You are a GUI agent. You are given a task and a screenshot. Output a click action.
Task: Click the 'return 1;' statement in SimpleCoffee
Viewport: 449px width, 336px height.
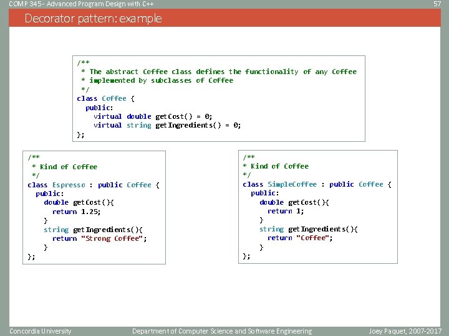coord(286,211)
